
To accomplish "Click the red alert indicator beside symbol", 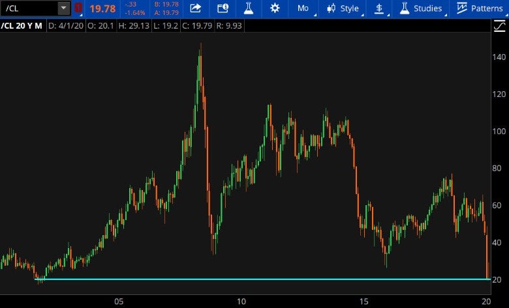I will tap(78, 8).
